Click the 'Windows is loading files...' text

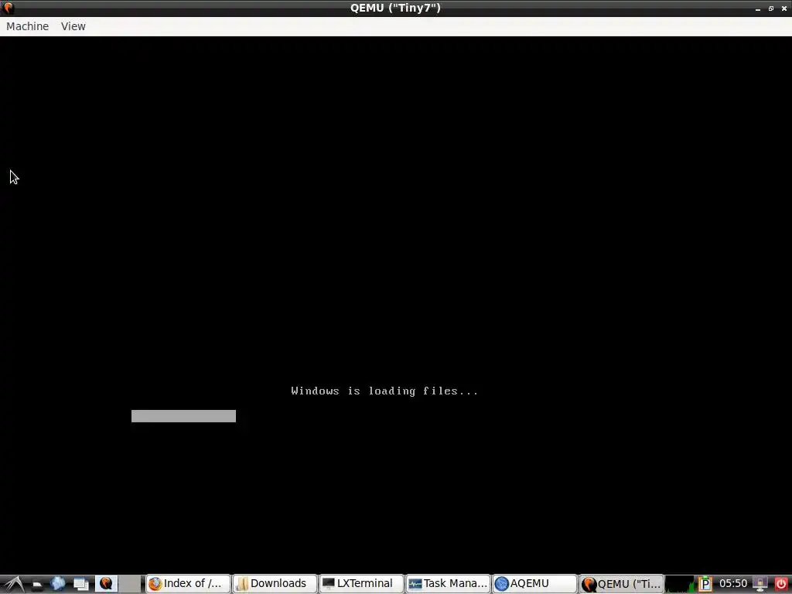coord(384,391)
